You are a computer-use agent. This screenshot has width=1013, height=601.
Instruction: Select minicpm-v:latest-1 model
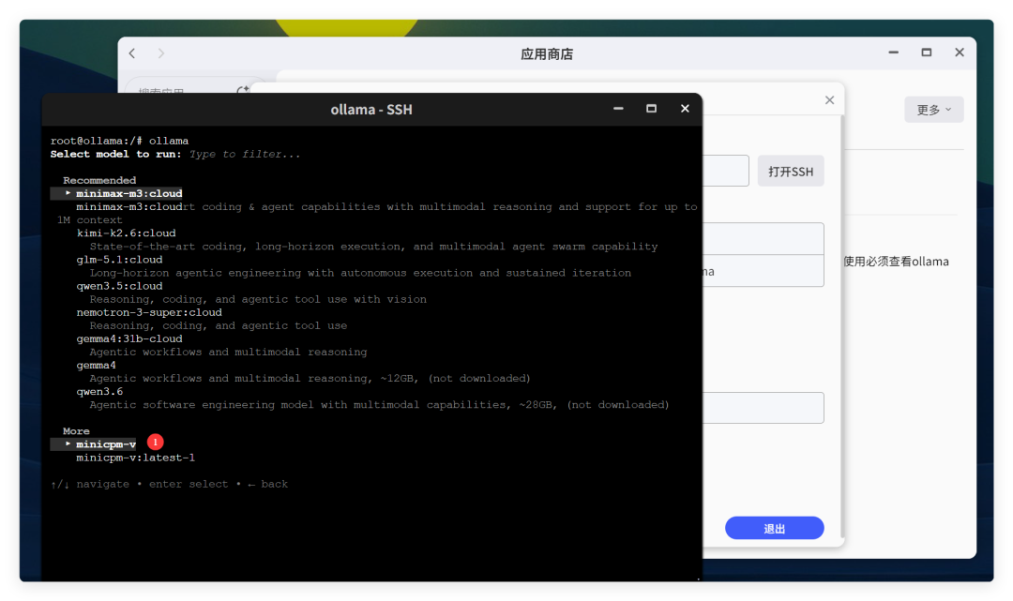(x=136, y=458)
